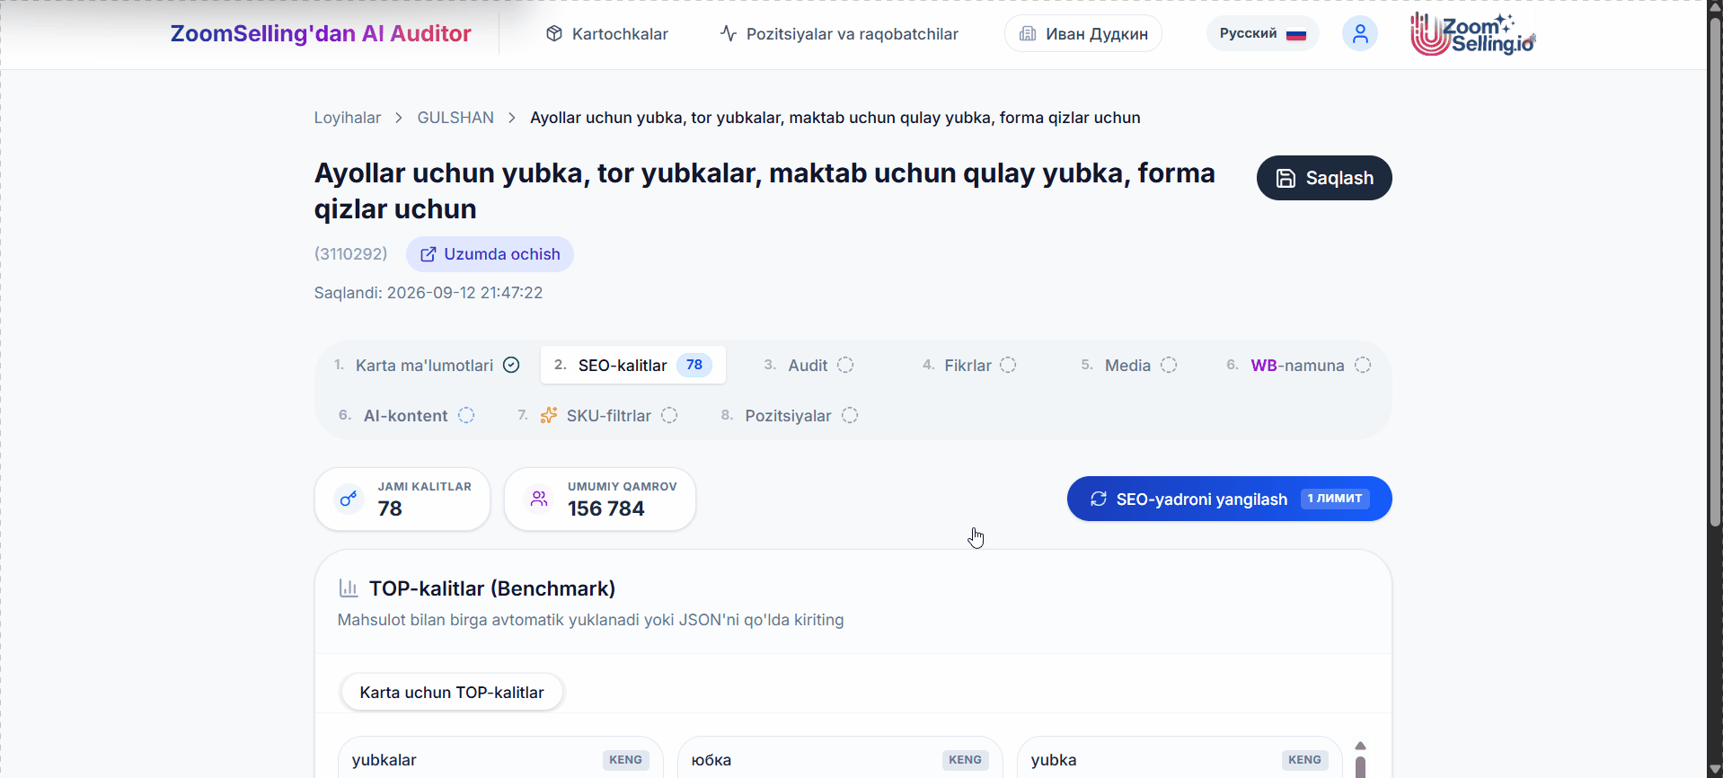Click the Russian flag language icon
Screen dimensions: 1723x778
1295,34
